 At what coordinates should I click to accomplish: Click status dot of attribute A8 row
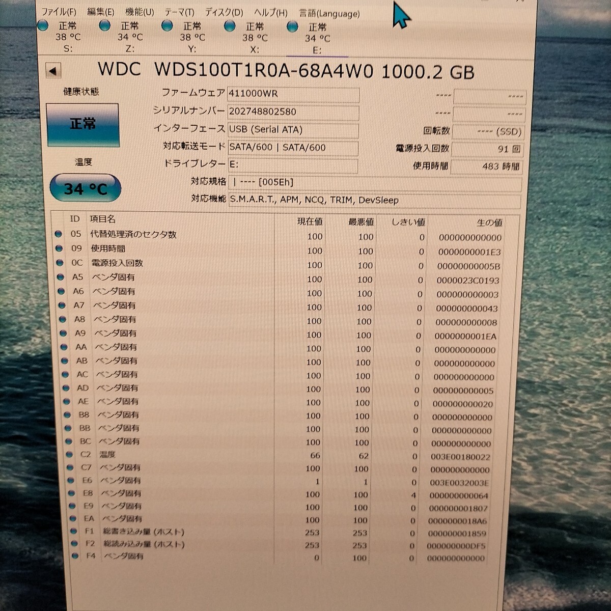click(x=63, y=319)
